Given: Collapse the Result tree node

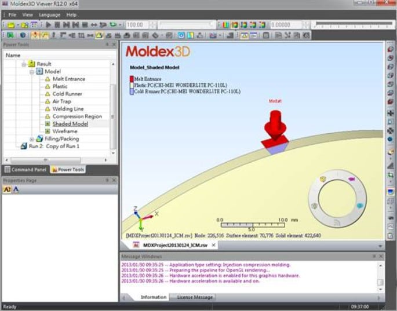Looking at the screenshot, I should coord(24,64).
